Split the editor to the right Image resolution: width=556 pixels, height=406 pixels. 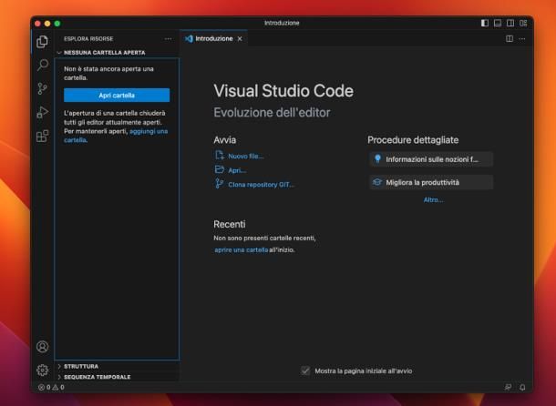pyautogui.click(x=510, y=38)
